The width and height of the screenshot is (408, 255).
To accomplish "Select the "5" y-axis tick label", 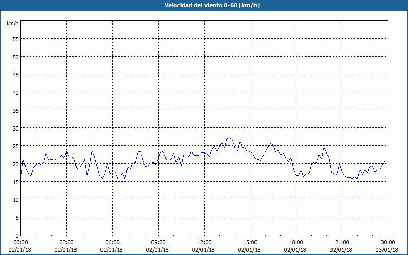I will coord(17,218).
